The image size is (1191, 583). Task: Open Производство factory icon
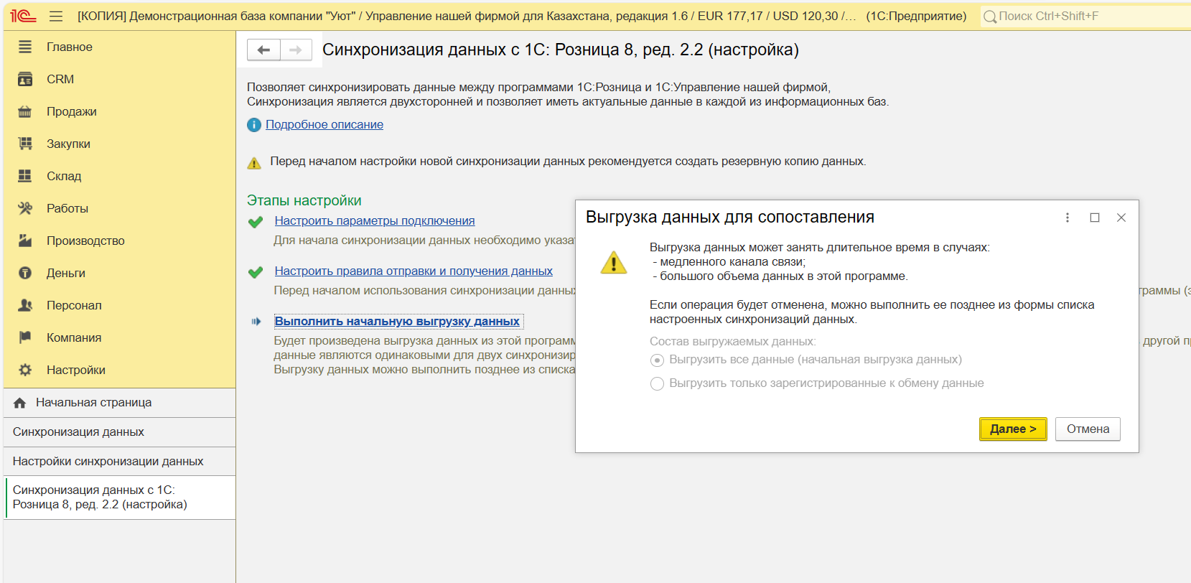[x=25, y=241]
